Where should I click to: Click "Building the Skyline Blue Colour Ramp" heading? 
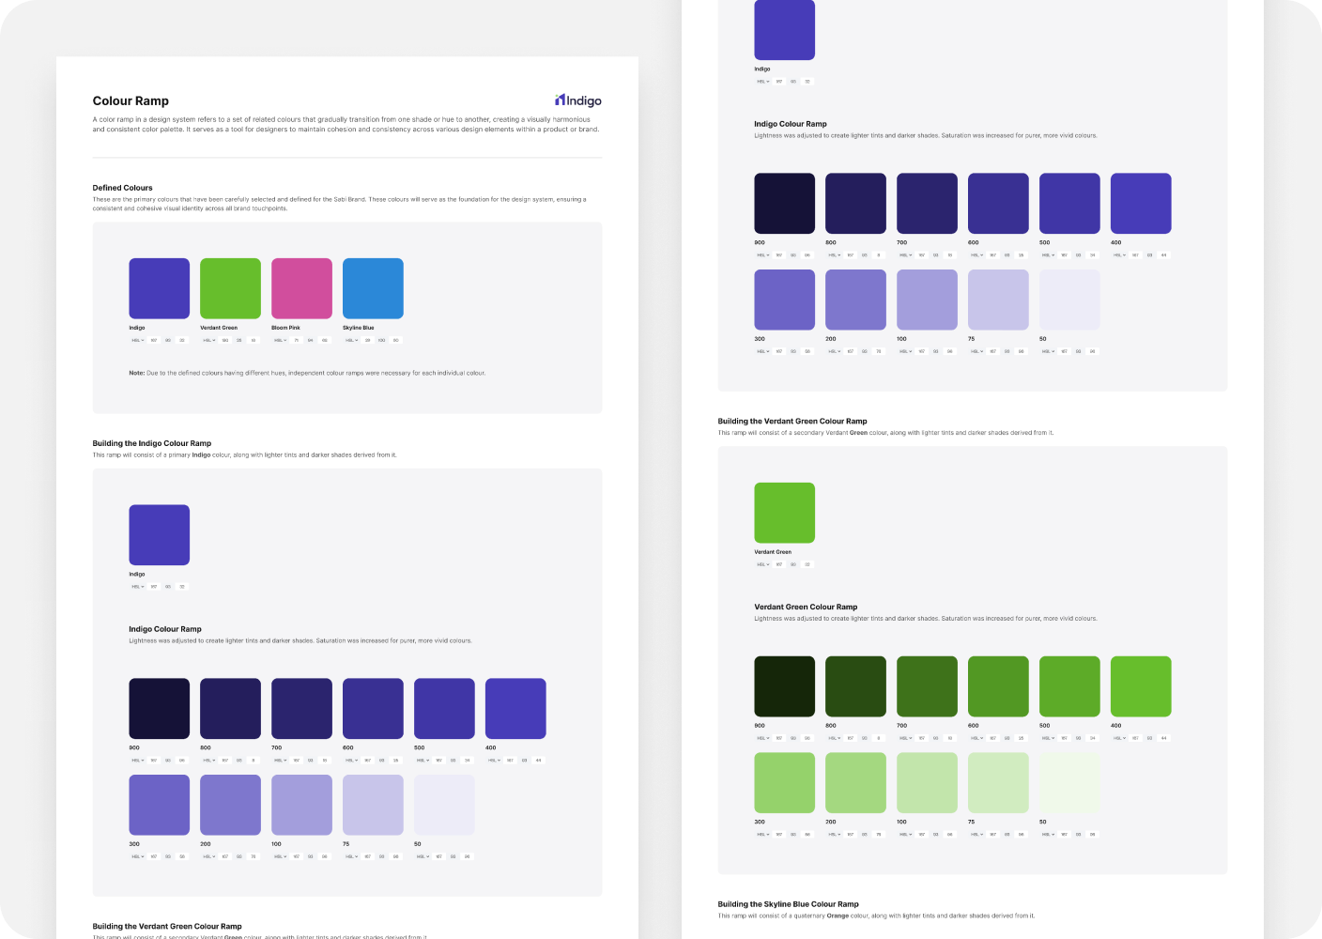click(x=788, y=904)
